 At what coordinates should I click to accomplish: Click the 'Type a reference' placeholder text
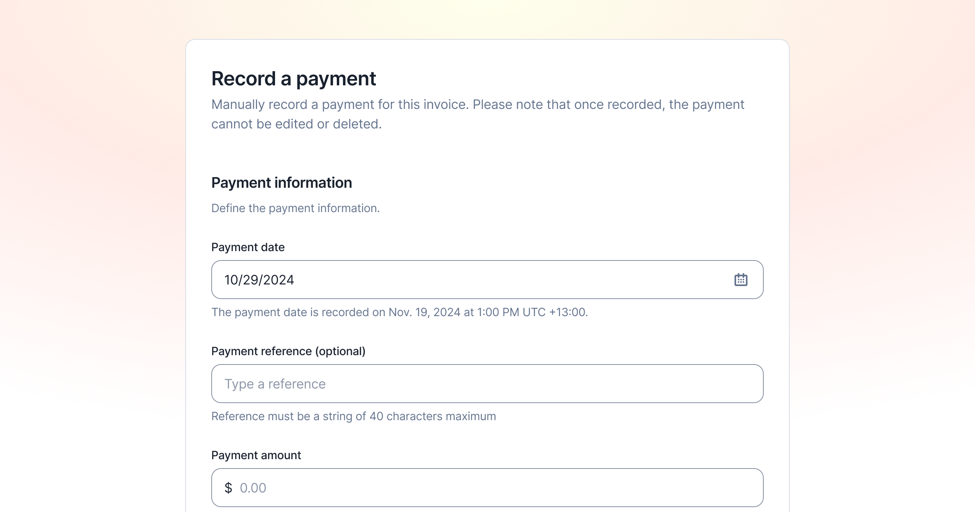pos(275,384)
